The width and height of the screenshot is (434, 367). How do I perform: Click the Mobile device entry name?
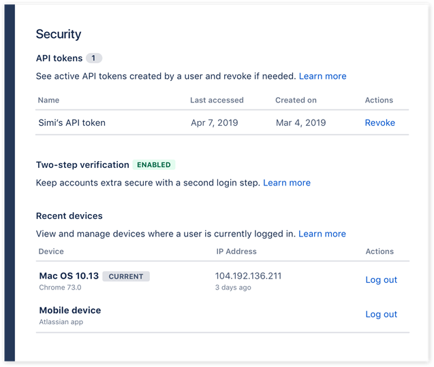pos(70,311)
